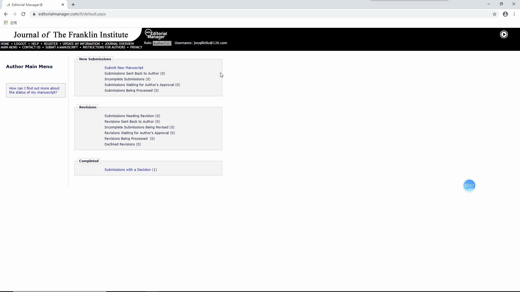Open a new tab with the plus button
Screen dimensions: 520x292
coord(73,5)
